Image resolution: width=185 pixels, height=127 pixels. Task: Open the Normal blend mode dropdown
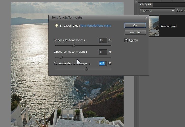pyautogui.click(x=157, y=11)
